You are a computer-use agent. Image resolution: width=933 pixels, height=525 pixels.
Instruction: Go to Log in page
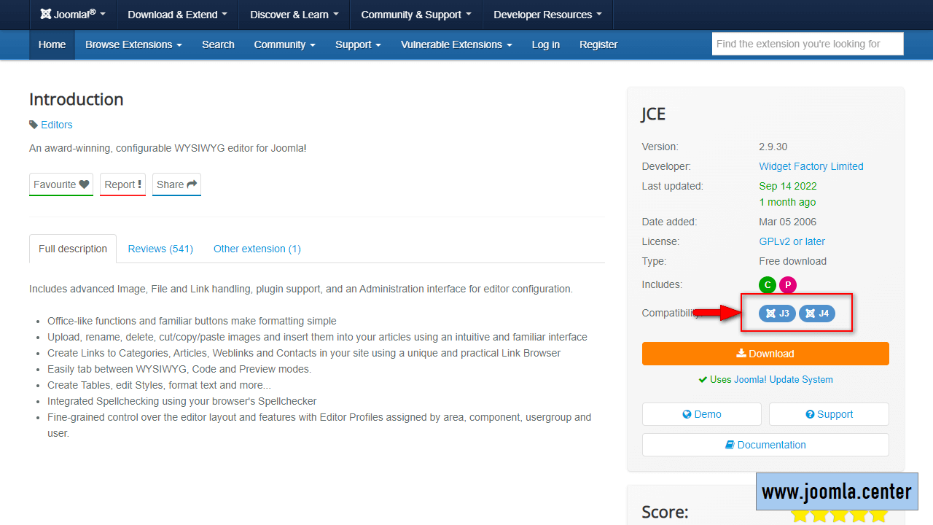(x=545, y=44)
